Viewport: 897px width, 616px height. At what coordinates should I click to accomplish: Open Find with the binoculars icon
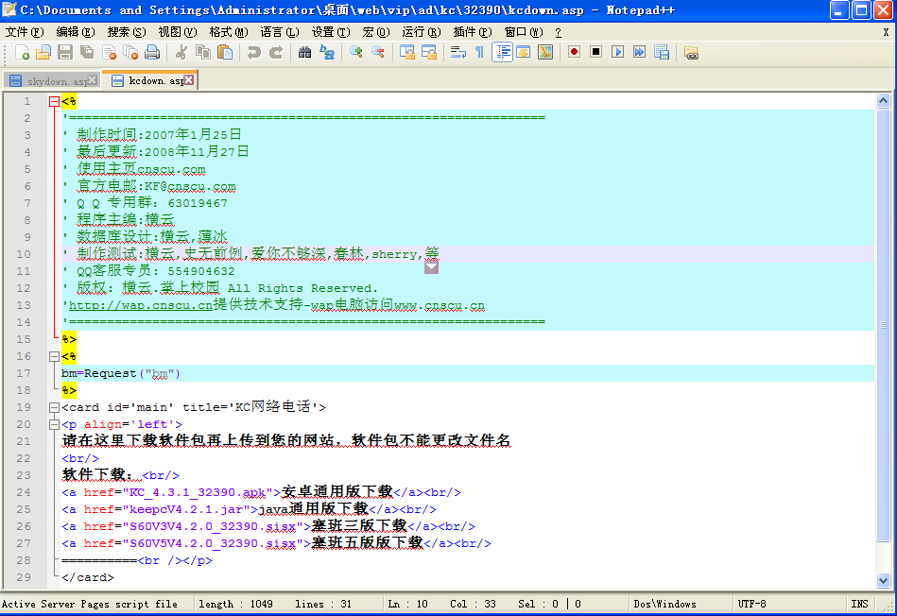(x=304, y=52)
